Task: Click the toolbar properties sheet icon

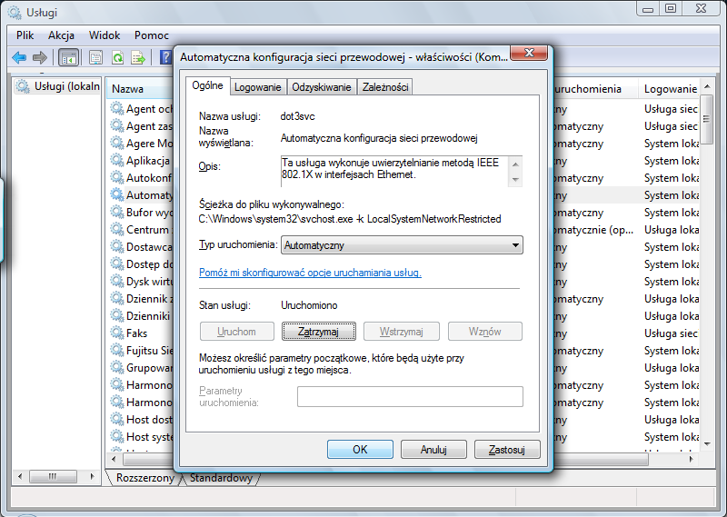Action: click(x=95, y=57)
